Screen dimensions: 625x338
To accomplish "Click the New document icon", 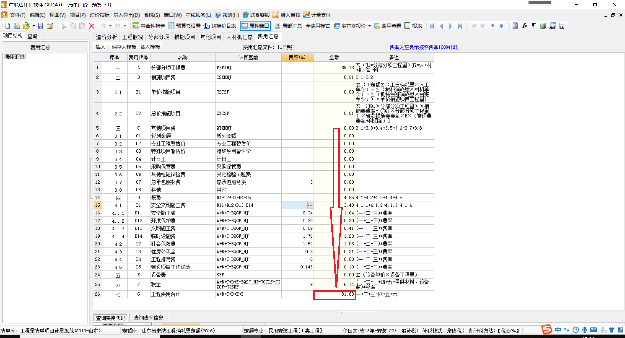I will click(x=7, y=26).
